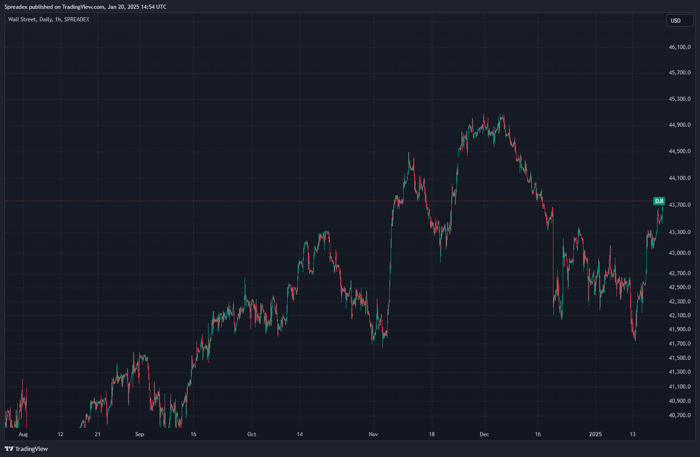Click the Spreadex published header line

[x=86, y=7]
